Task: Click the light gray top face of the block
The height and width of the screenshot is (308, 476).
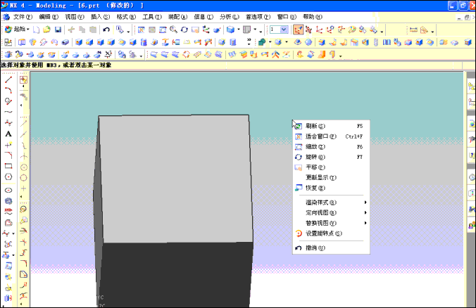Action: coord(175,179)
